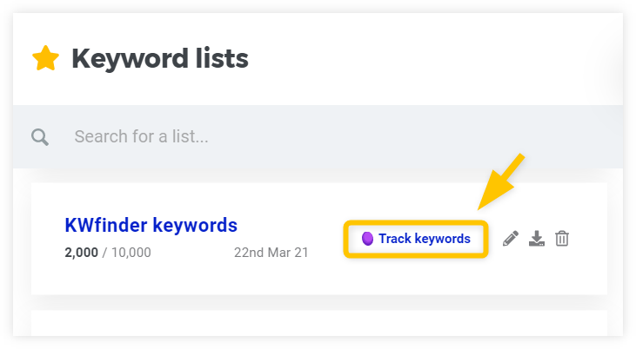The height and width of the screenshot is (349, 636).
Task: Click the yellow arrow annotation
Action: coord(501,181)
